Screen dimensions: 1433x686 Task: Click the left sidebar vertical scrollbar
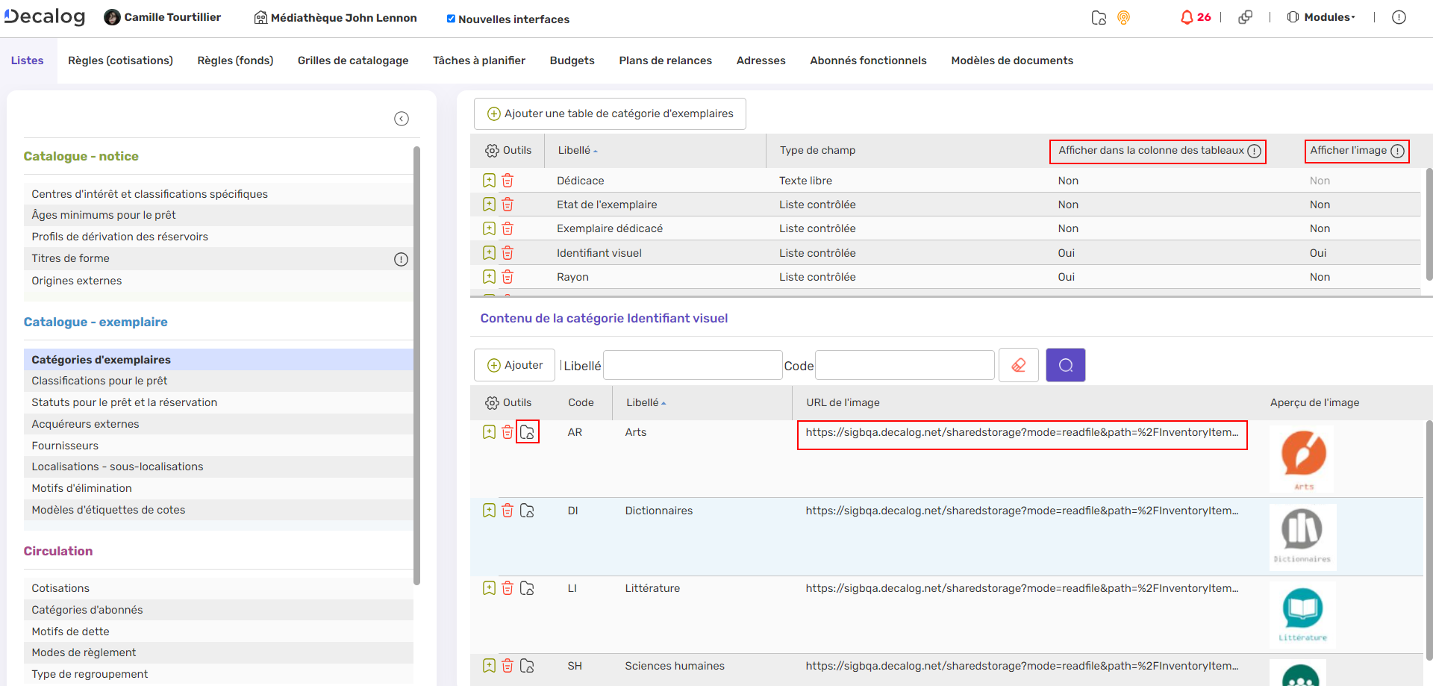tap(416, 366)
